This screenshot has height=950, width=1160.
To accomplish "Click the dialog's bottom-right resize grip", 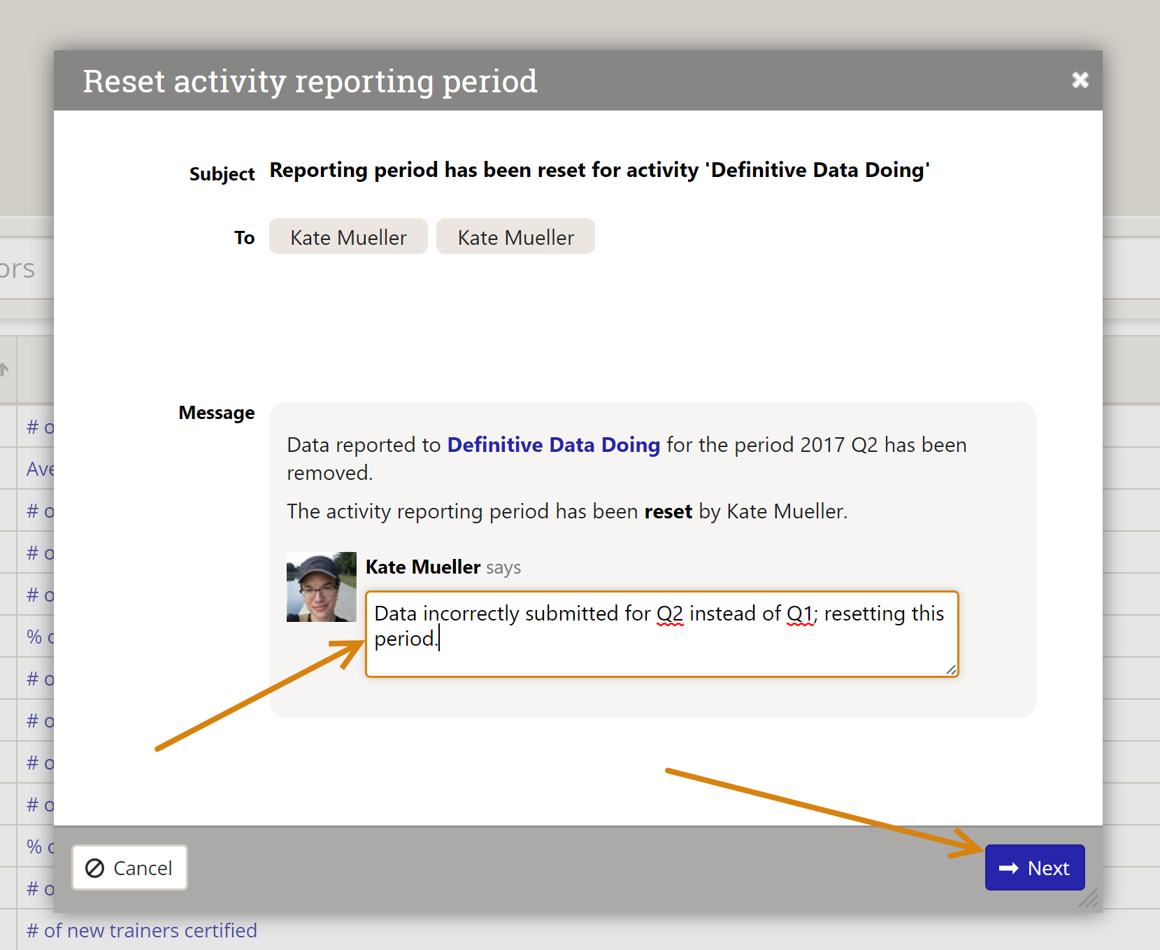I will point(1089,898).
